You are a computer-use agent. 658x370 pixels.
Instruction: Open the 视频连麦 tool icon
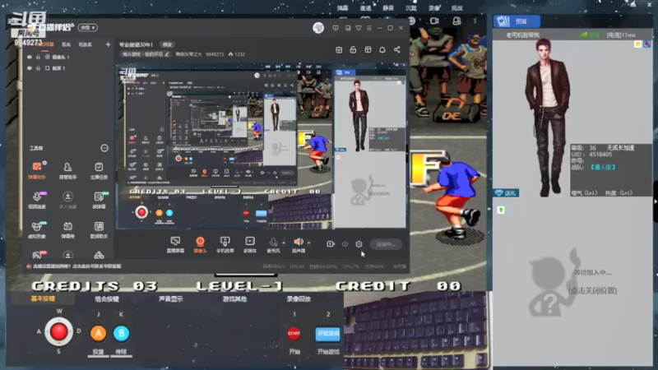click(x=37, y=200)
